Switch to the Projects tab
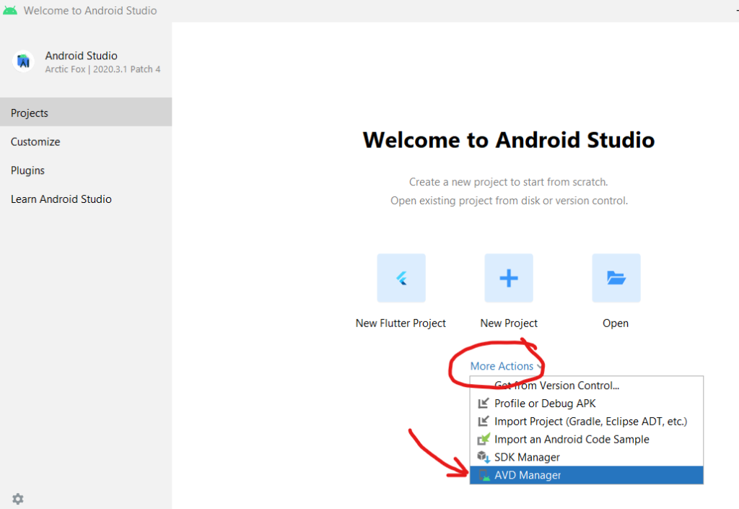The width and height of the screenshot is (739, 509). (30, 113)
